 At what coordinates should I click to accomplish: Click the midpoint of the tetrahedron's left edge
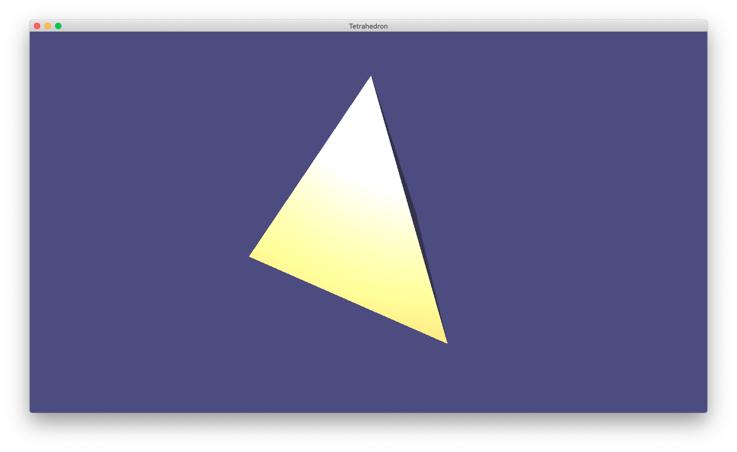[310, 167]
